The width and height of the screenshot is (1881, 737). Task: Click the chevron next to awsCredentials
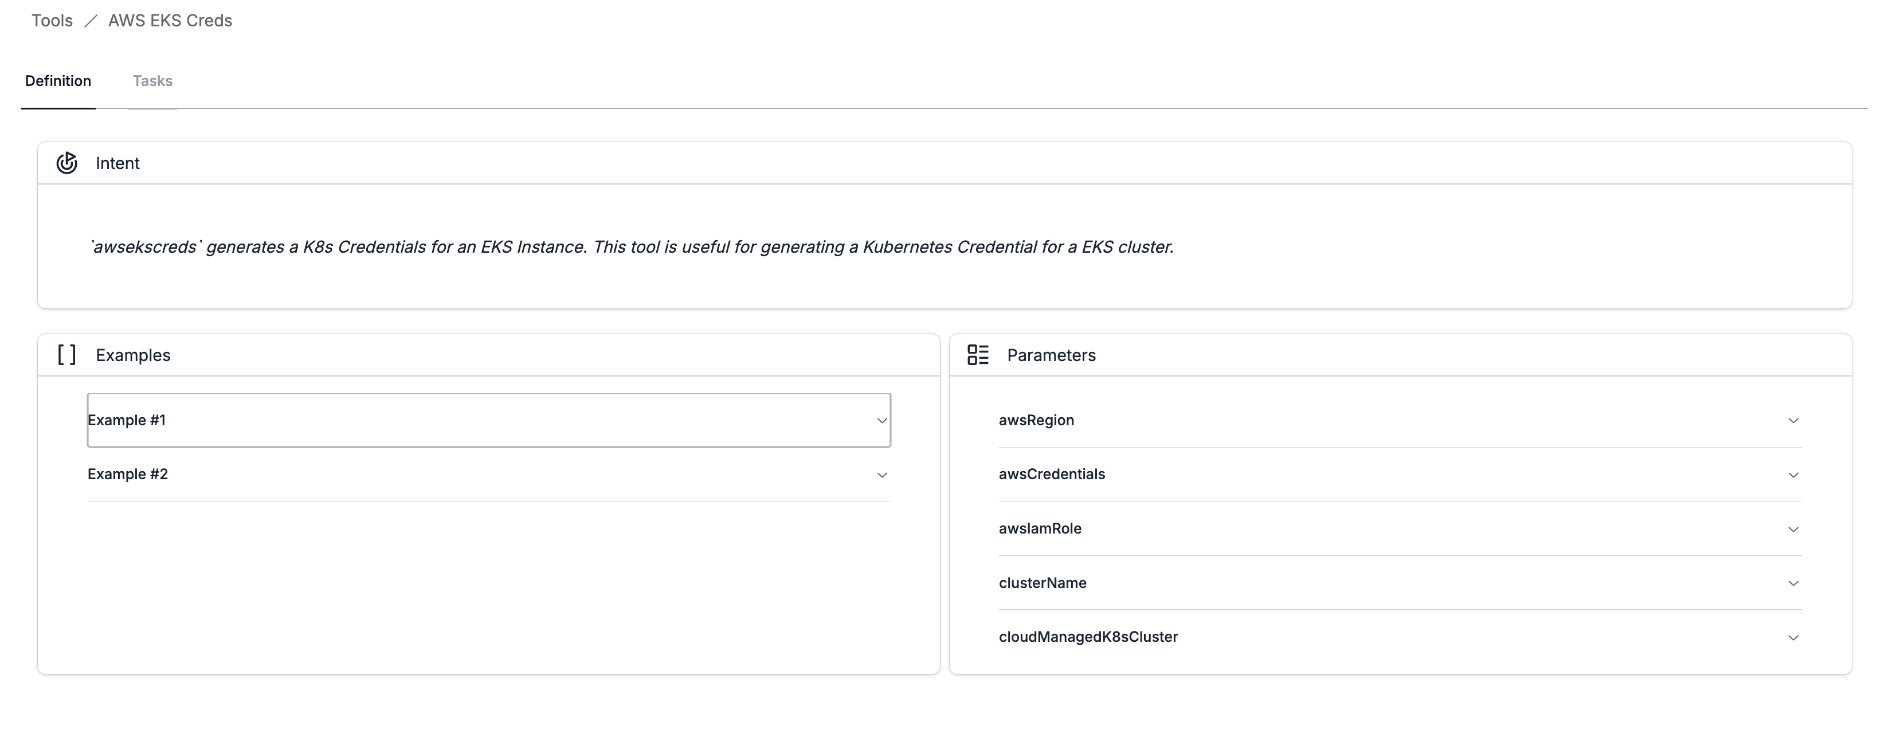click(x=1793, y=475)
